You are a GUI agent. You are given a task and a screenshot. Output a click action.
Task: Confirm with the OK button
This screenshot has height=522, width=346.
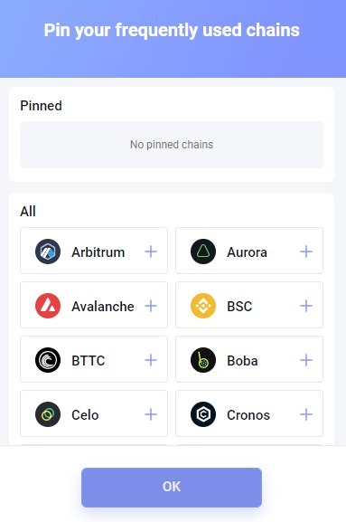tap(172, 488)
